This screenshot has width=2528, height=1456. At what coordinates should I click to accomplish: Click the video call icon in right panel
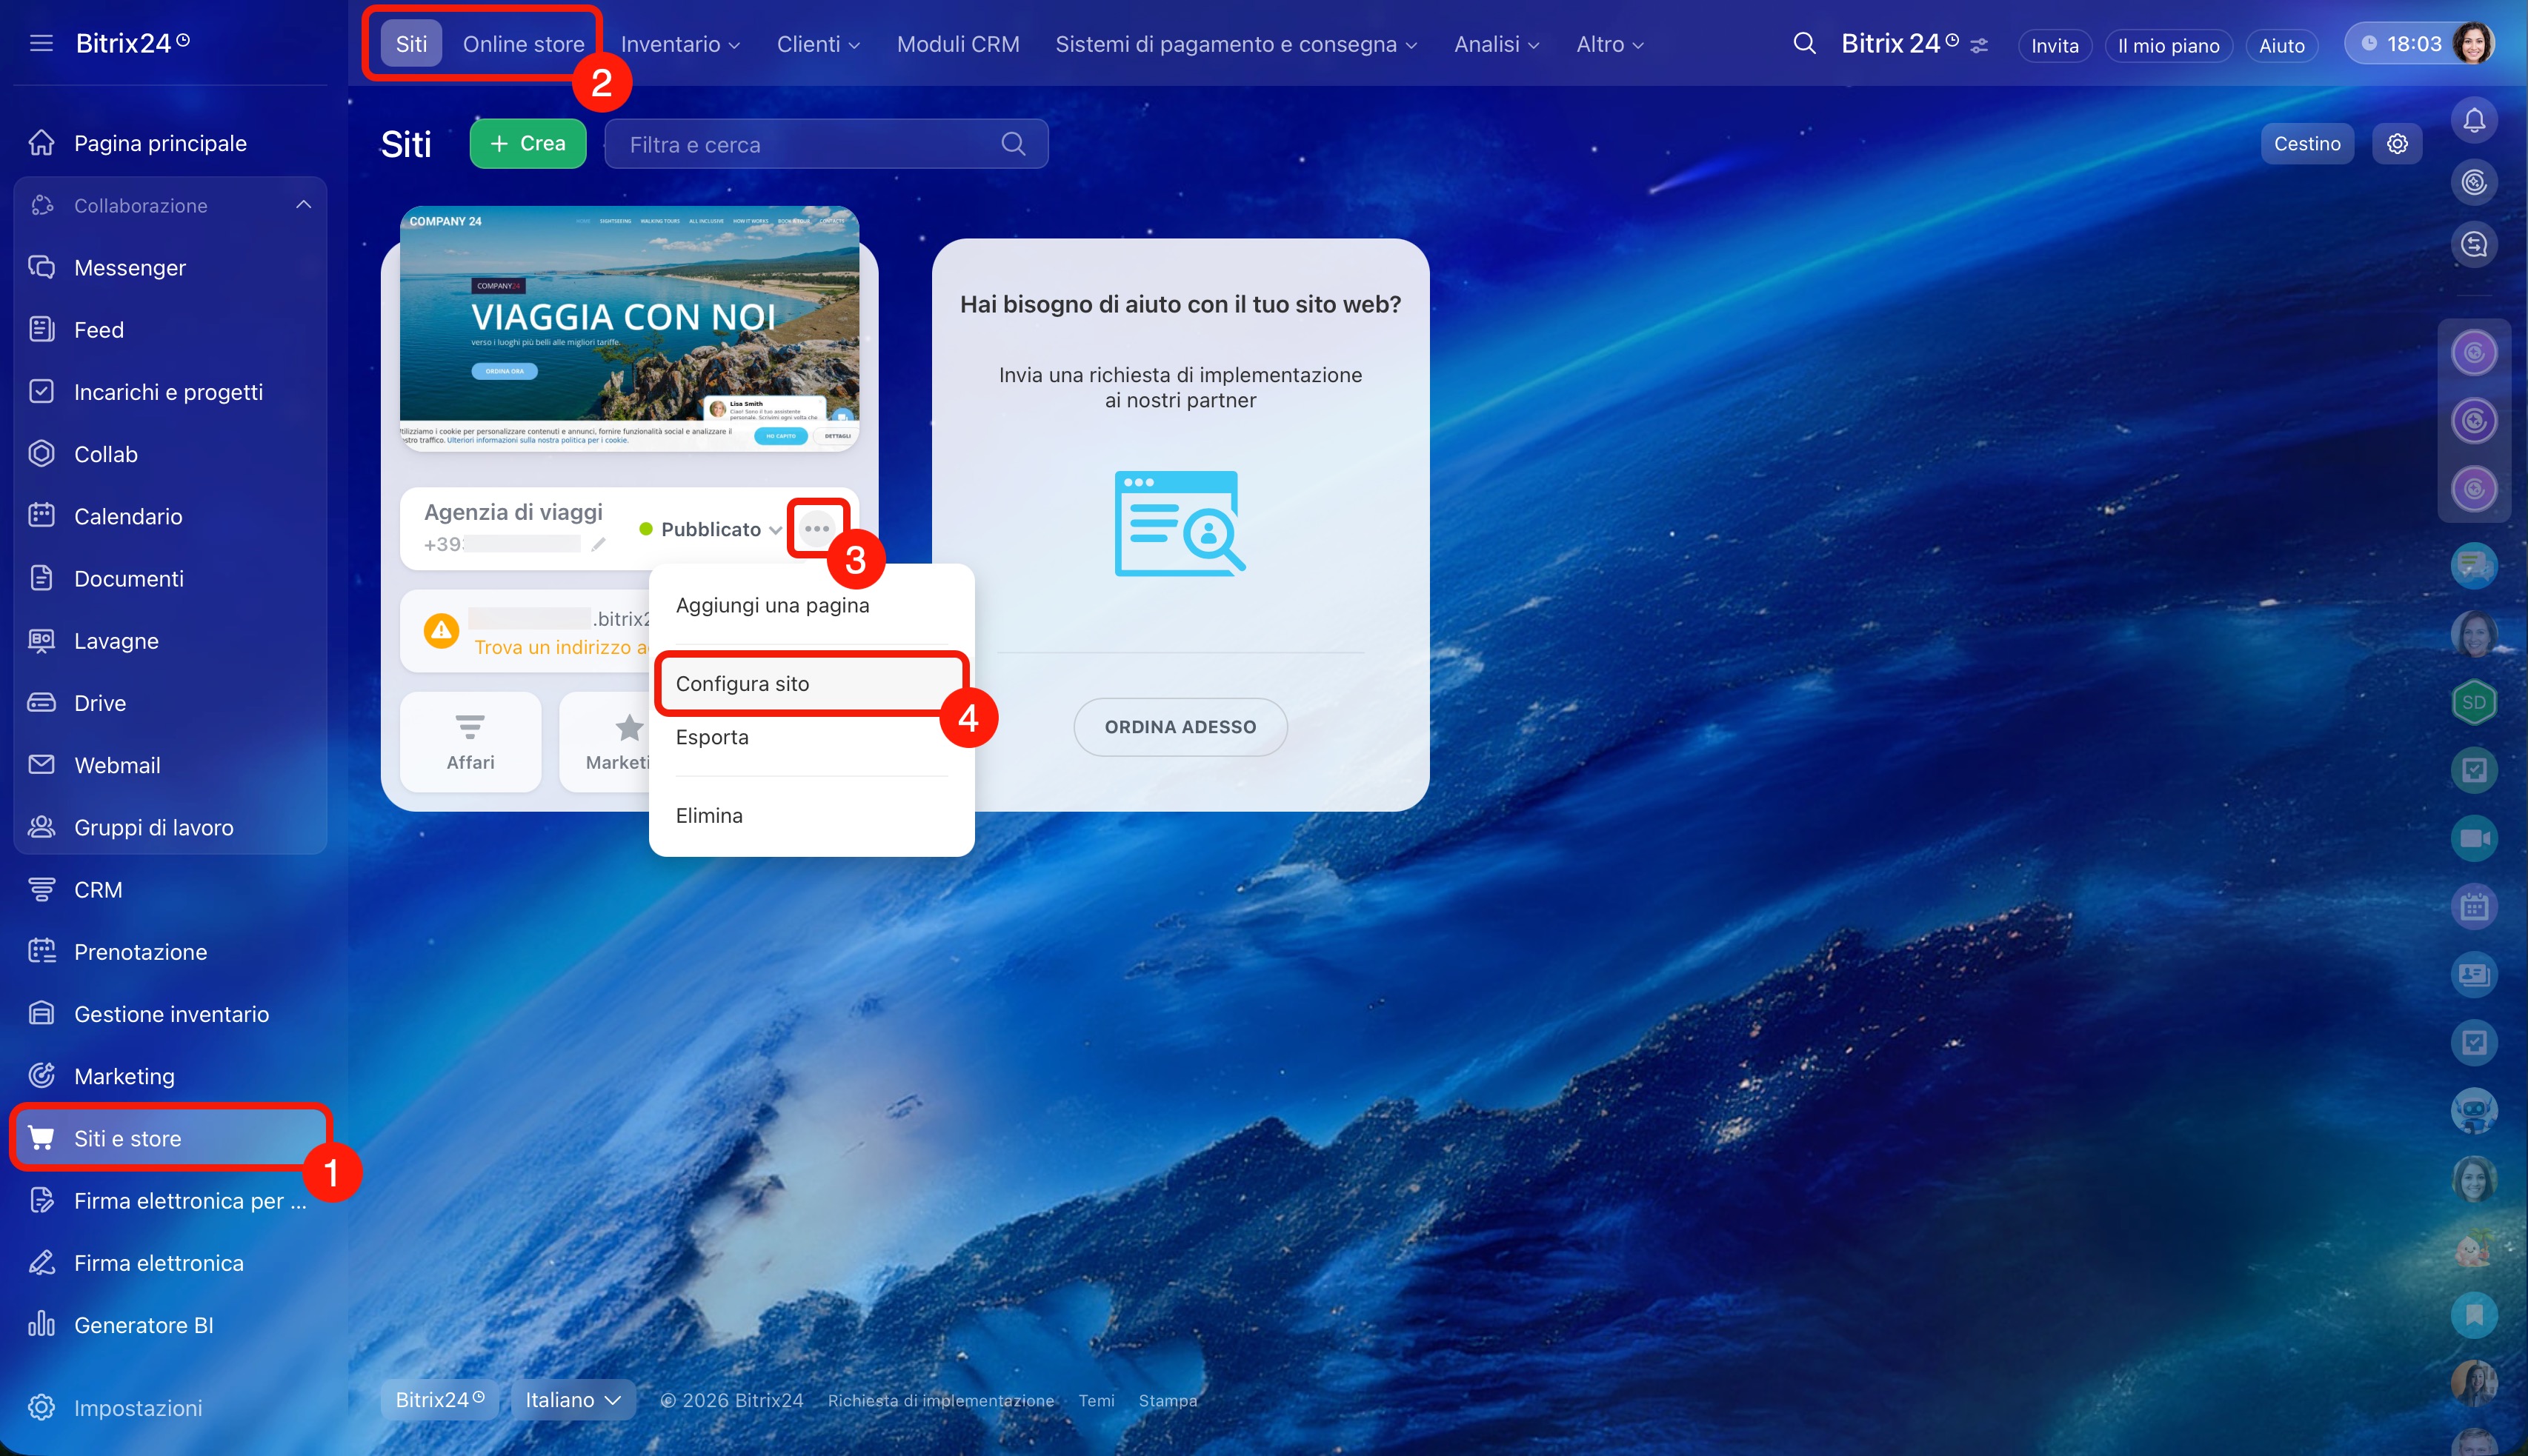pyautogui.click(x=2473, y=838)
